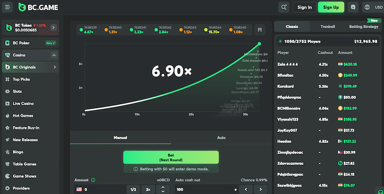Open BC Poker in sidebar

click(x=31, y=43)
